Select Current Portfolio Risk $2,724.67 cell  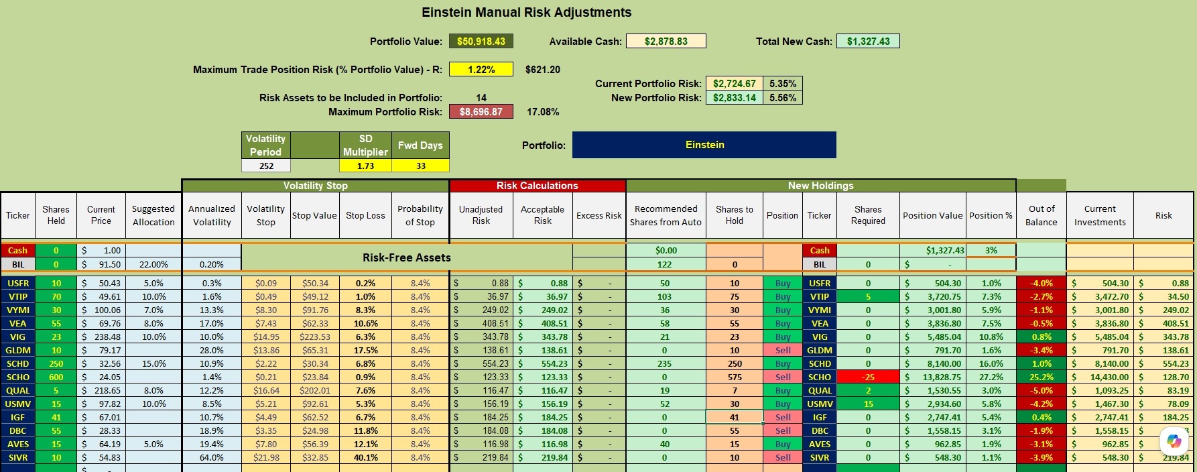[734, 84]
